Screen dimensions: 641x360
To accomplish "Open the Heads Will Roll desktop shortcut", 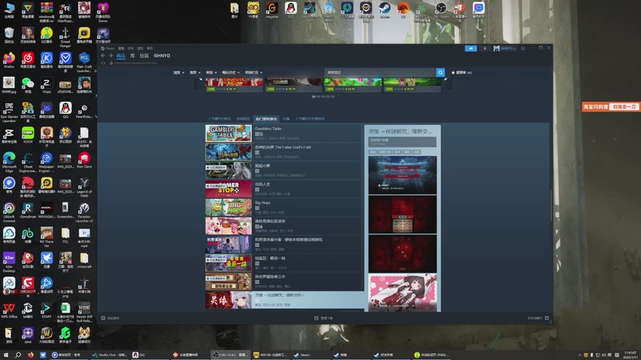I will (84, 312).
